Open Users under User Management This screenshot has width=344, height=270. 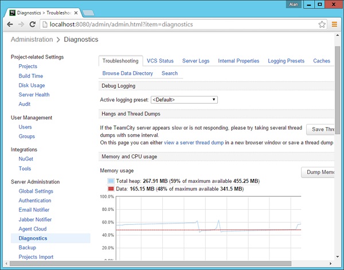pos(25,127)
